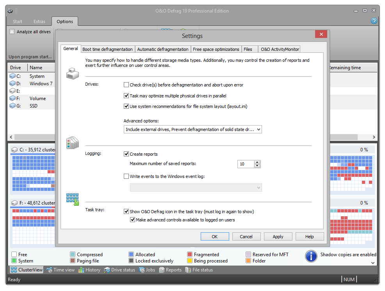Uncheck Create reports option
This screenshot has height=291, width=385.
[126, 154]
